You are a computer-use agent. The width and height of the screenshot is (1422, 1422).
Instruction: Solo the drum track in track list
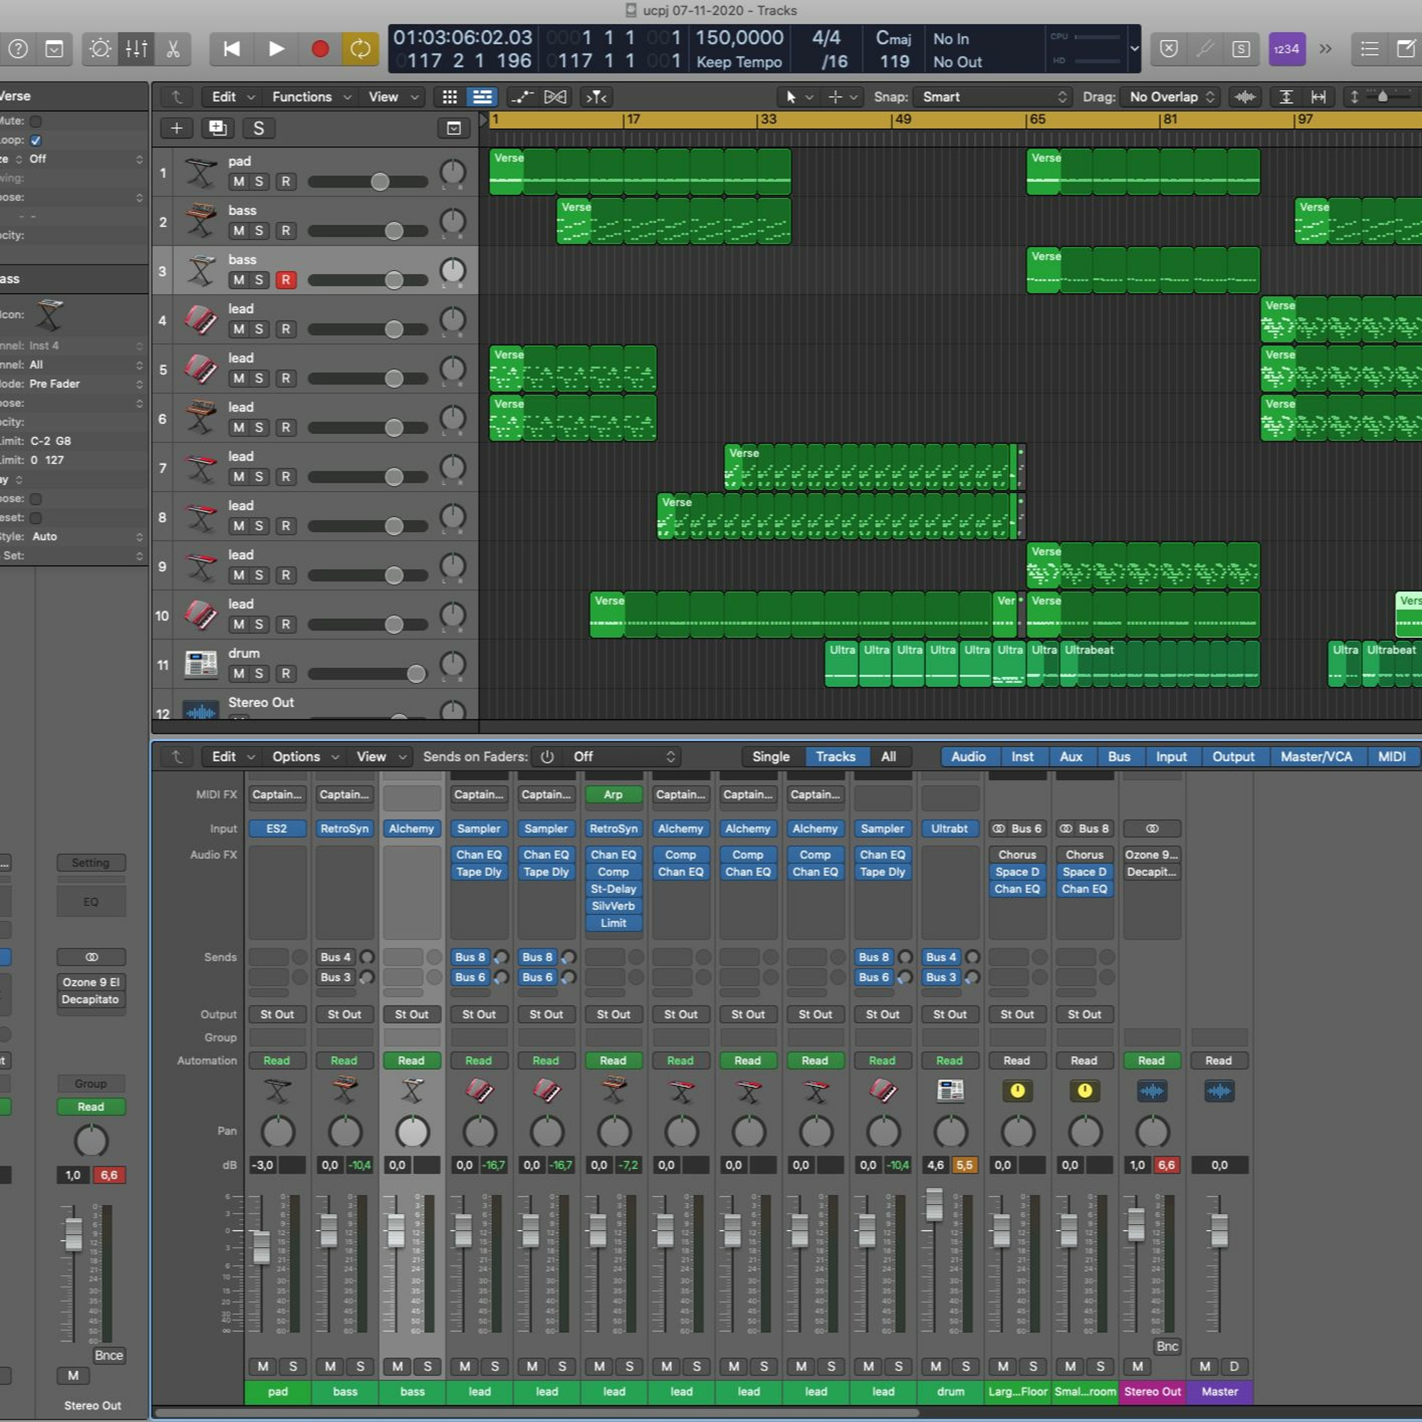(x=259, y=674)
